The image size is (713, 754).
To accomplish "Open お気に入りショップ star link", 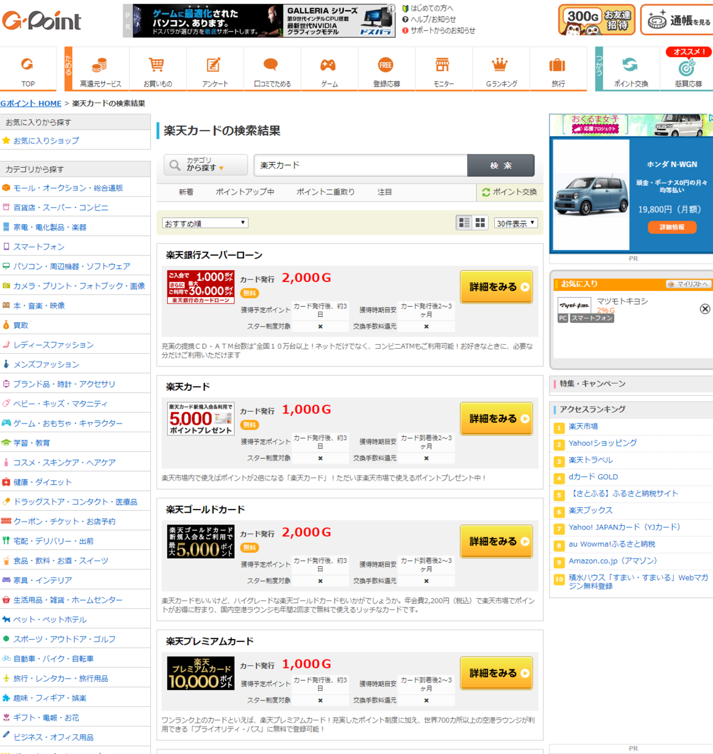I will pos(46,141).
